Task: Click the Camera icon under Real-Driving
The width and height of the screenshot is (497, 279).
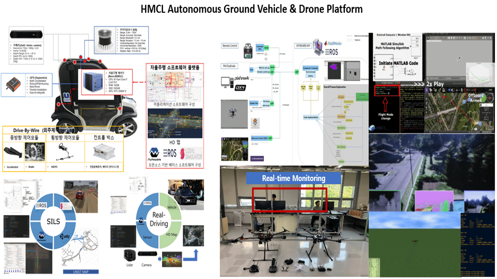Action: click(147, 254)
